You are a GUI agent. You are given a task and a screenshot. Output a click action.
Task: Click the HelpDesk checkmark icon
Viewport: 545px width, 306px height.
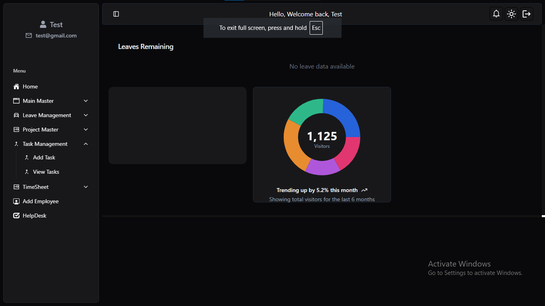[x=16, y=216]
